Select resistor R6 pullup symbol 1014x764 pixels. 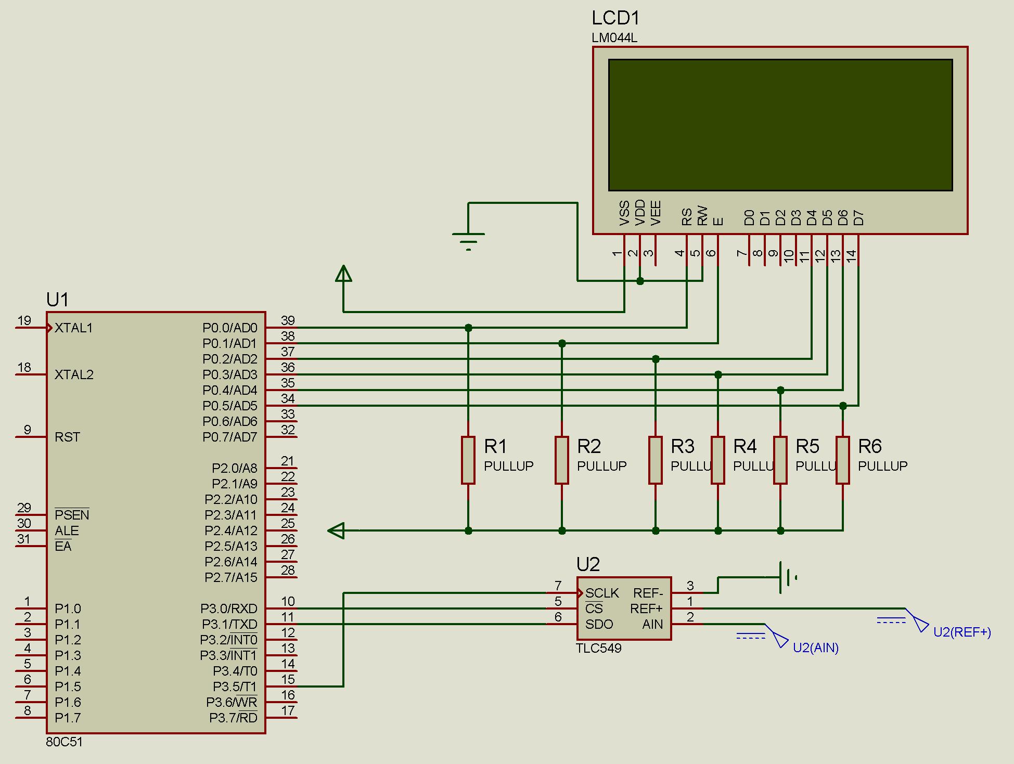tap(843, 460)
